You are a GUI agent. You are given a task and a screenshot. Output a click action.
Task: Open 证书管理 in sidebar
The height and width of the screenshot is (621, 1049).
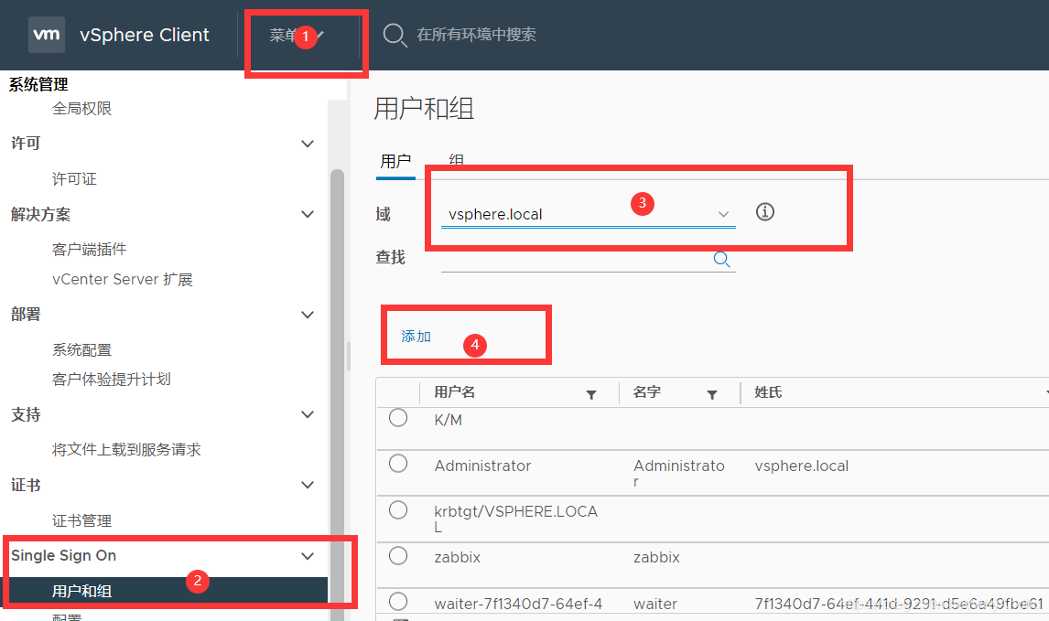(x=81, y=520)
